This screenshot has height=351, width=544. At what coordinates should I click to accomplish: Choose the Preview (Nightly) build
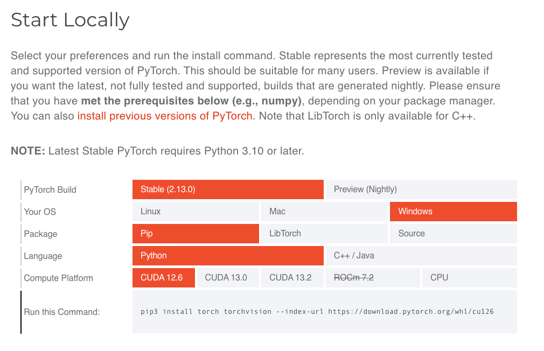pos(421,189)
